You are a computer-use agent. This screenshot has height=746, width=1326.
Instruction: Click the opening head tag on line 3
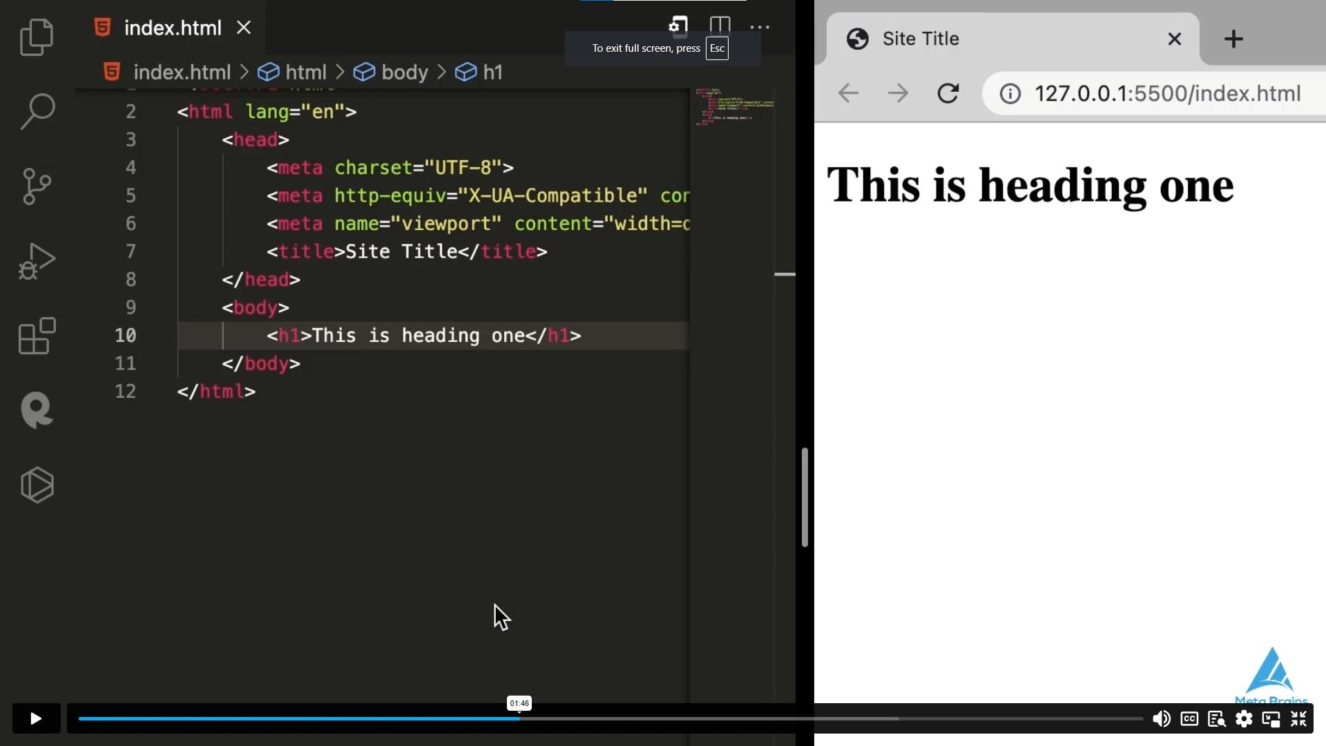tap(256, 140)
